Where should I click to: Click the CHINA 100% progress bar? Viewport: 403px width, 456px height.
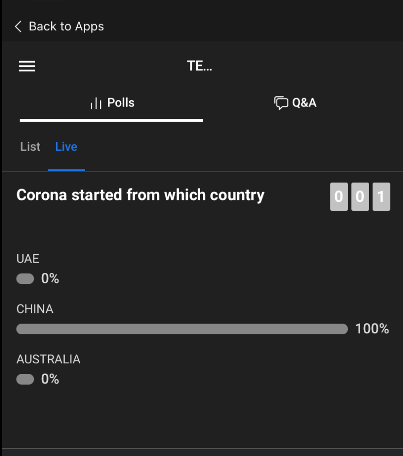point(182,329)
